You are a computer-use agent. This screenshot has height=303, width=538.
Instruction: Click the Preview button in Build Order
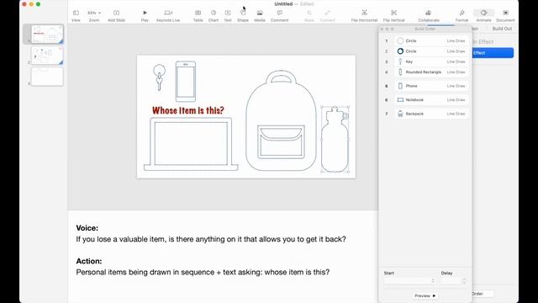(x=425, y=295)
